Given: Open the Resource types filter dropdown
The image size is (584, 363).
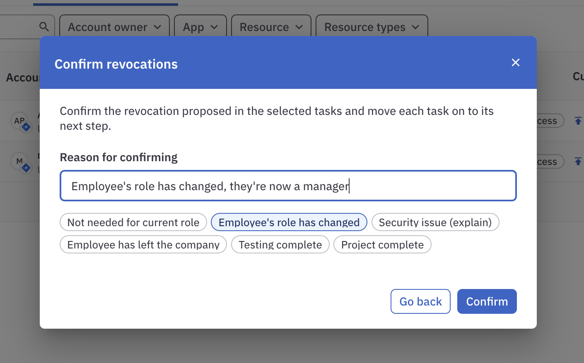Looking at the screenshot, I should point(371,26).
